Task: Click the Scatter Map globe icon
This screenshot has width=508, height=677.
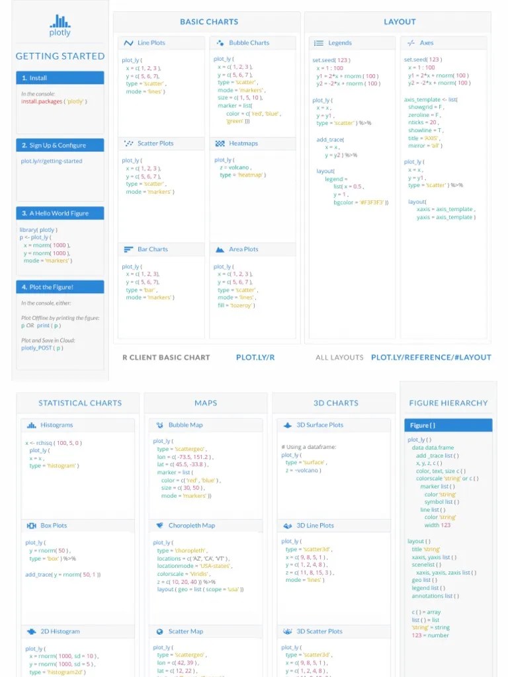Action: [160, 631]
